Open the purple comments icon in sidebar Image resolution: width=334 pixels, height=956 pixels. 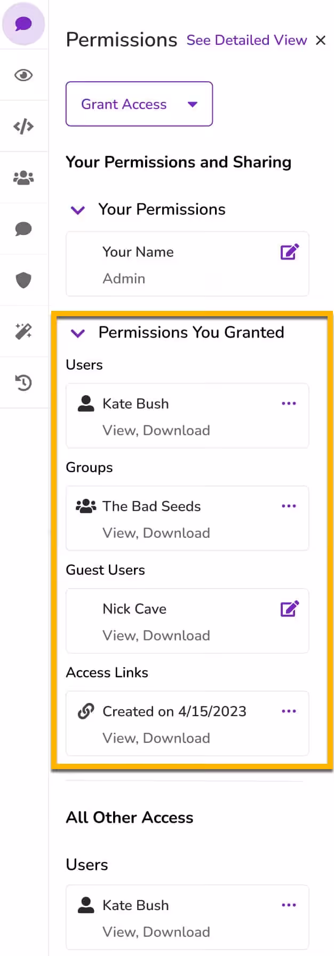pos(23,24)
